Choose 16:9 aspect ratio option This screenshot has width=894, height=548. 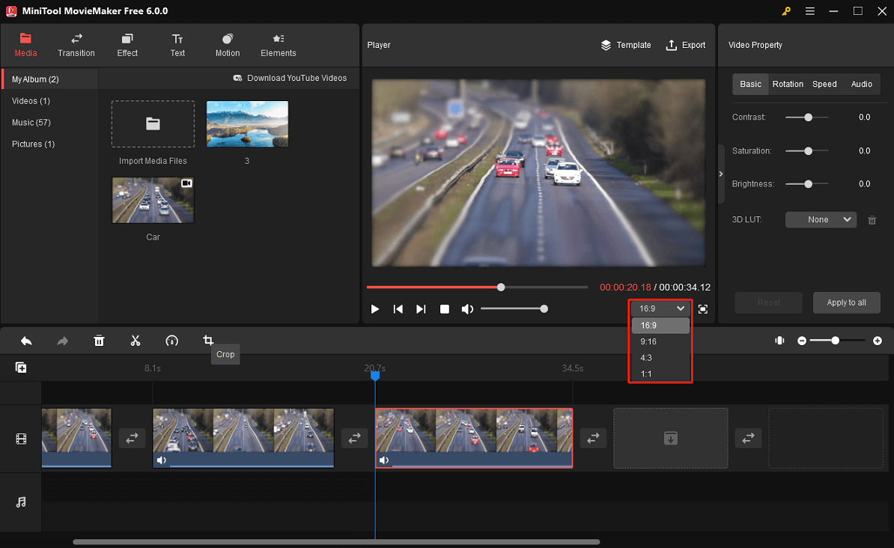tap(660, 326)
